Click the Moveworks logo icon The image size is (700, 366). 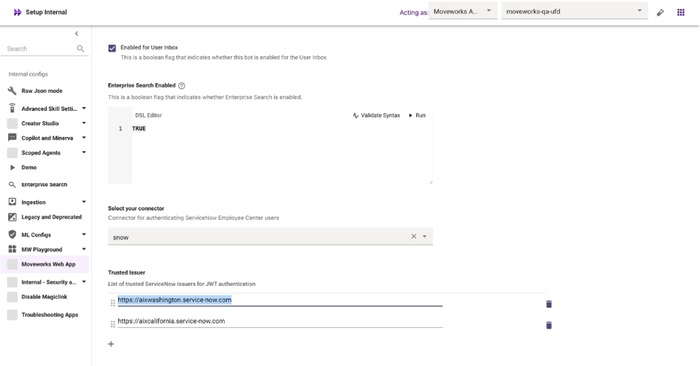pos(17,12)
